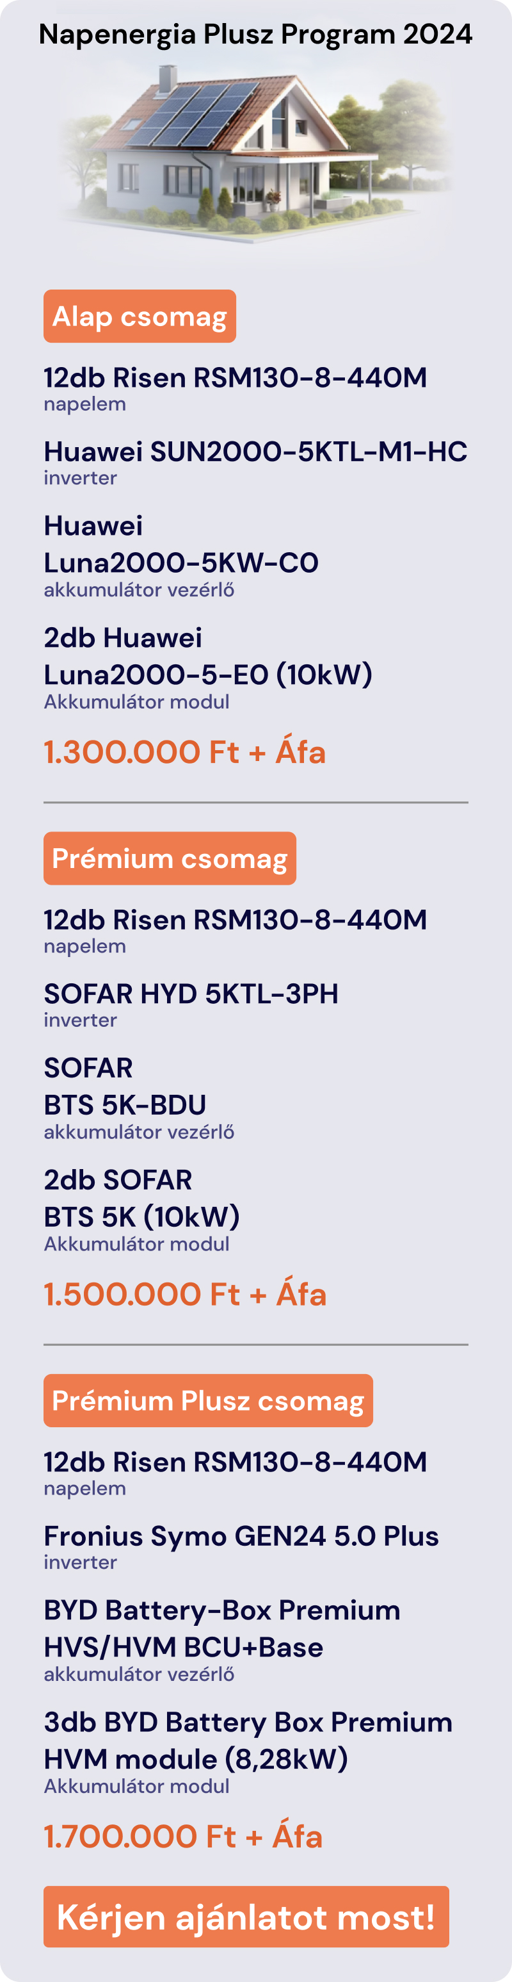
Task: Click Huawei SUN2000-5KTL-M1-HC inverter text
Action: (x=255, y=452)
